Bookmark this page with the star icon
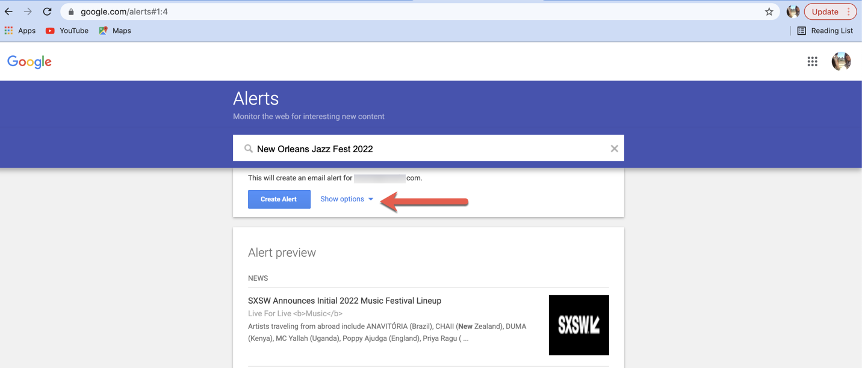This screenshot has width=862, height=368. [x=769, y=11]
